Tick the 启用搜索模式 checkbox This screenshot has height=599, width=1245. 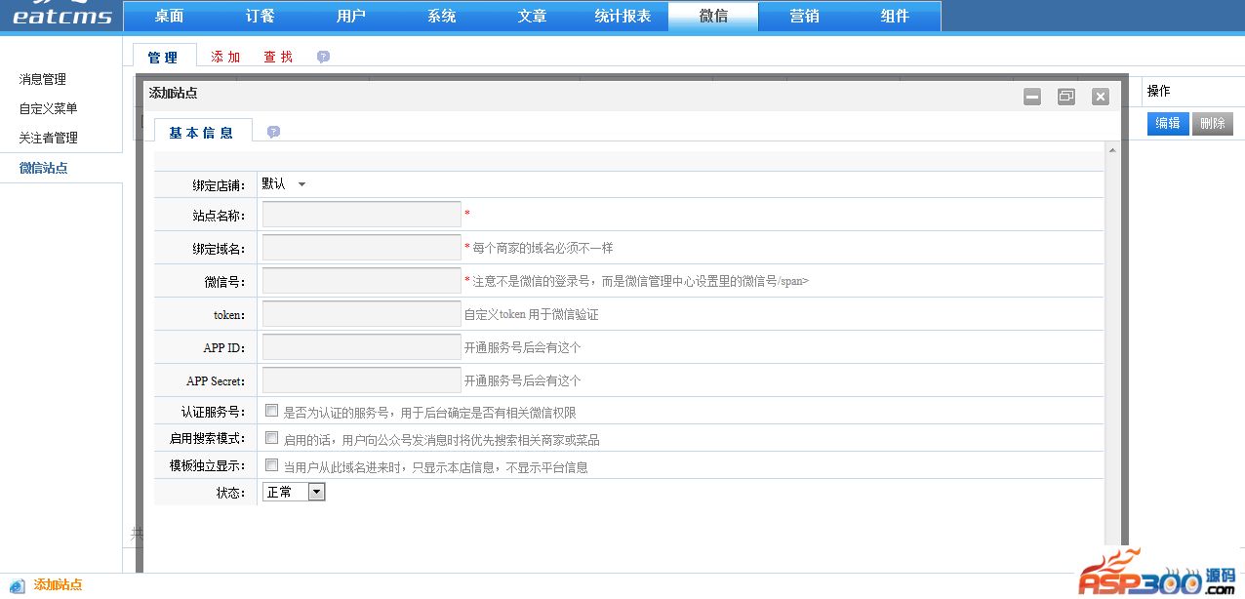(272, 438)
